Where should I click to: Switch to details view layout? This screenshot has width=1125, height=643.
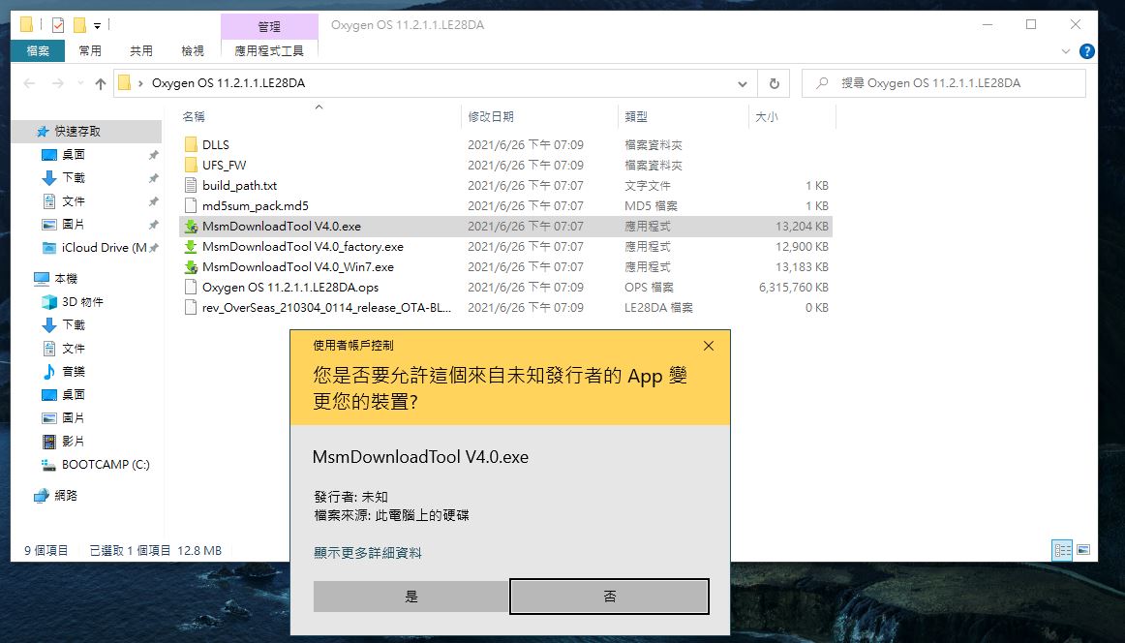tap(1063, 550)
